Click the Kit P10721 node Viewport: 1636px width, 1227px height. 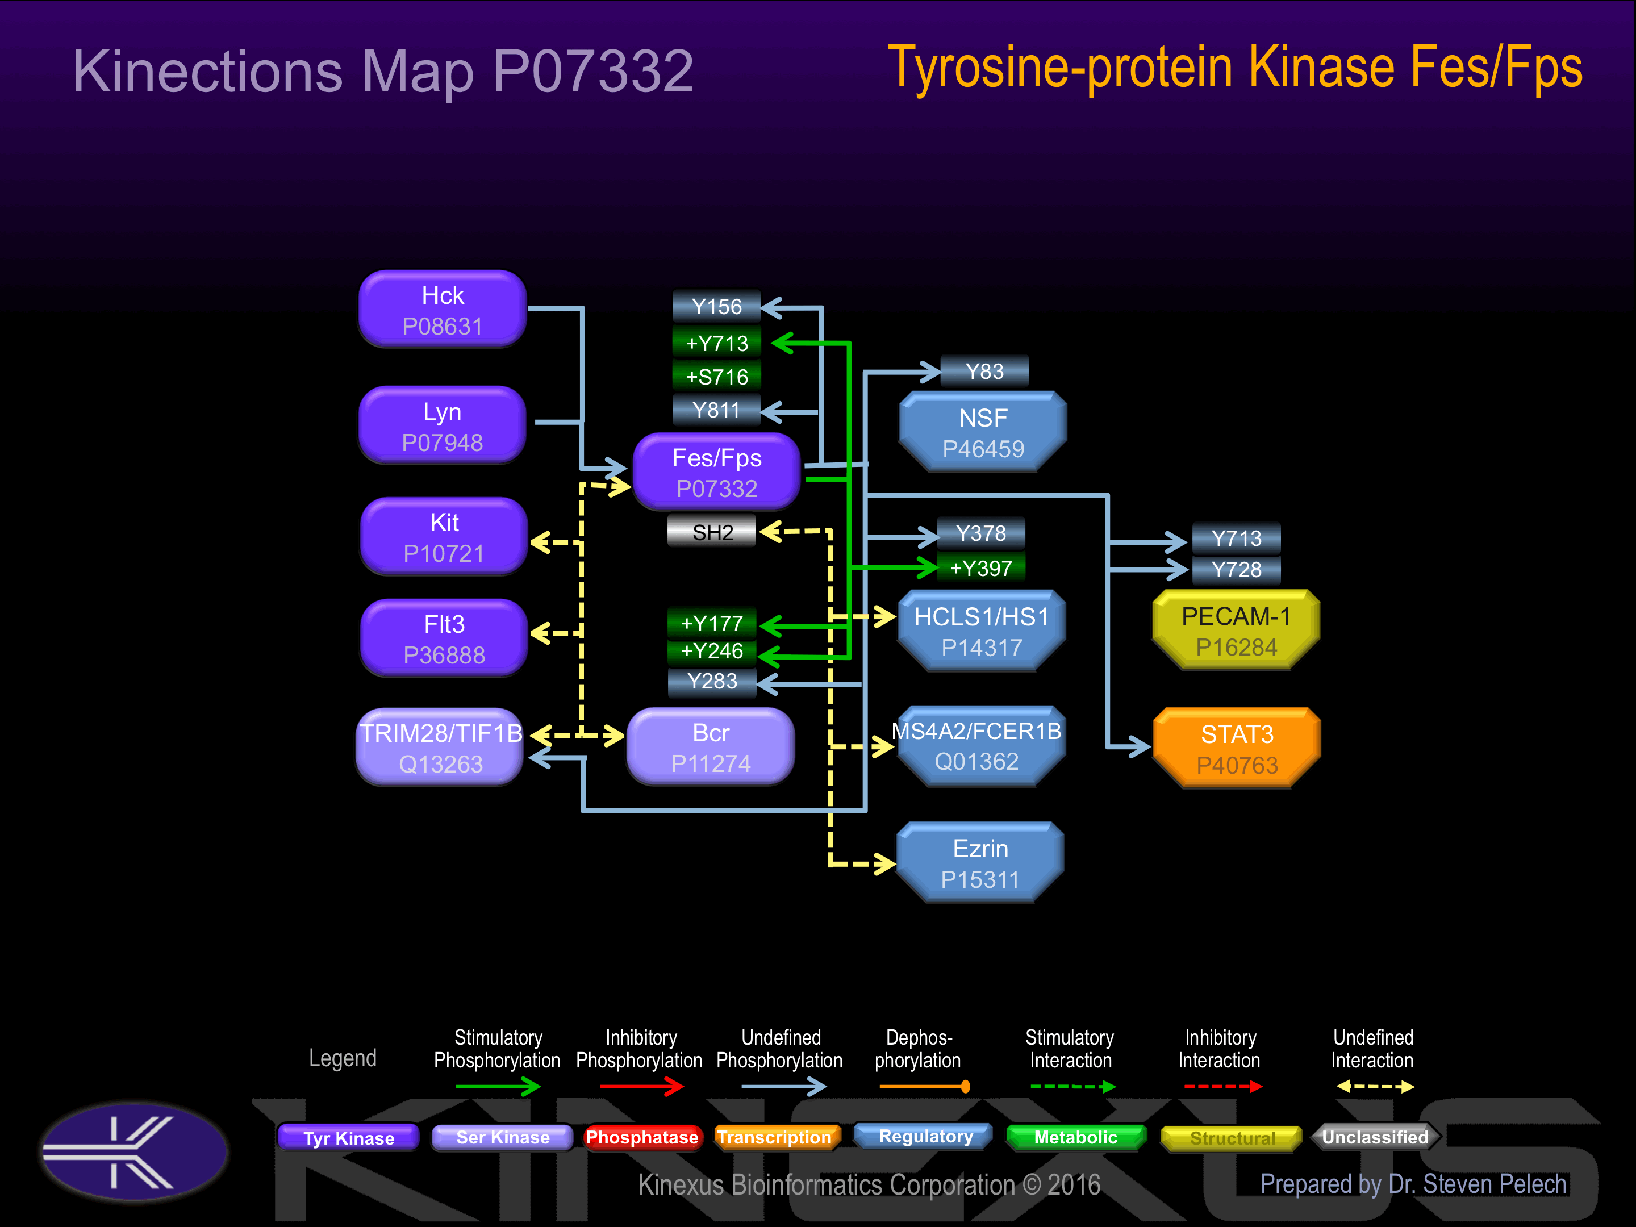coord(444,537)
